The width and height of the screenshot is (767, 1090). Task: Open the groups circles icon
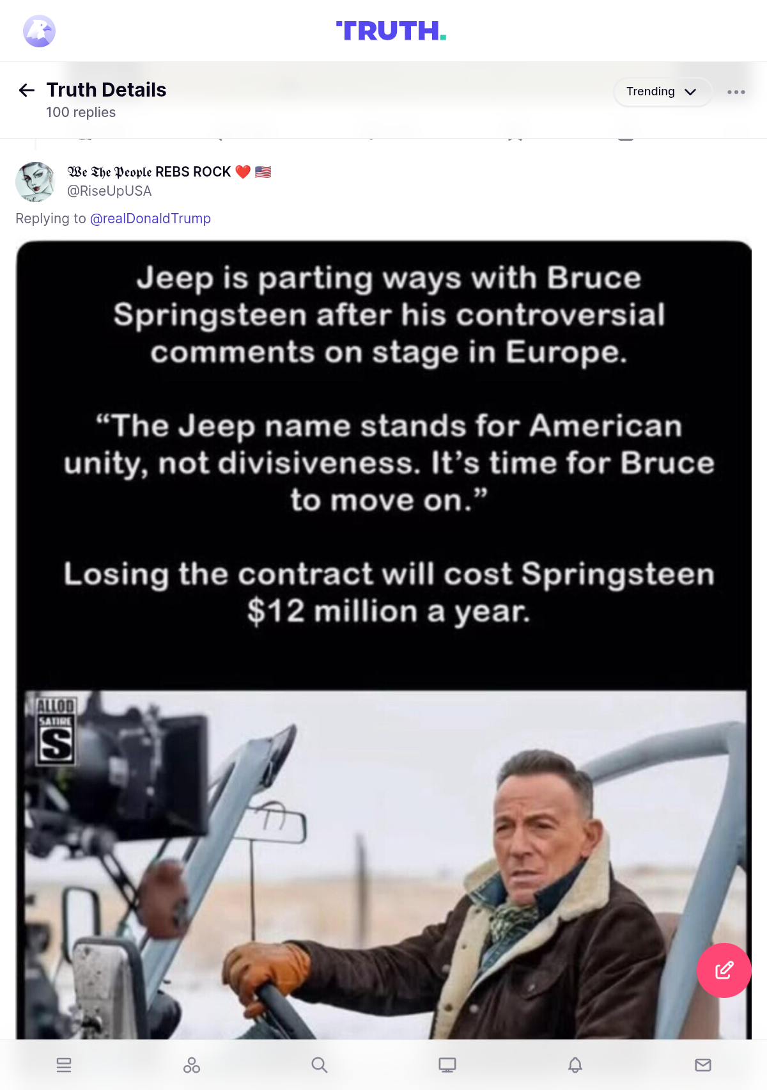tap(192, 1065)
